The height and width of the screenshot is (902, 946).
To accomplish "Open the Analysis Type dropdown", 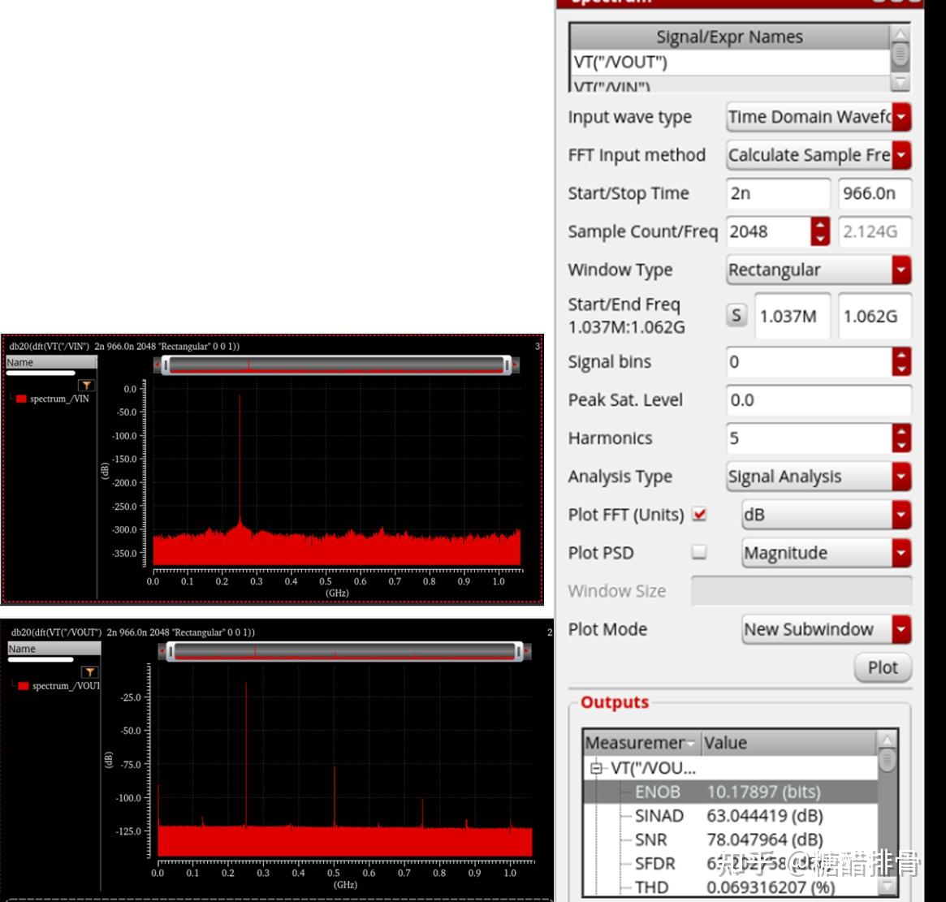I will [819, 477].
